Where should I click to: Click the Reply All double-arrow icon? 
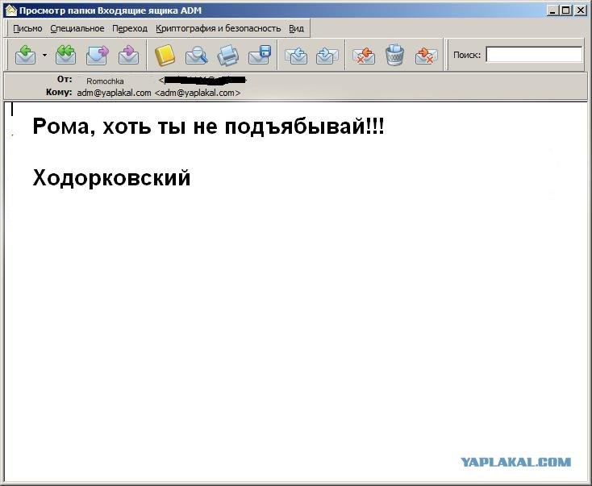65,55
